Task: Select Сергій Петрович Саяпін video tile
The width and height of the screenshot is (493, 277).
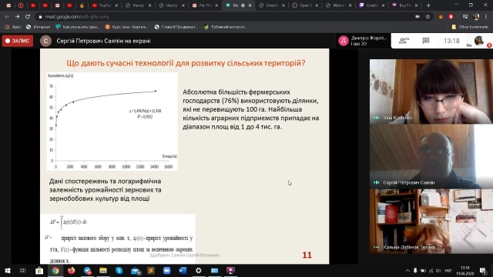Action: [431, 156]
